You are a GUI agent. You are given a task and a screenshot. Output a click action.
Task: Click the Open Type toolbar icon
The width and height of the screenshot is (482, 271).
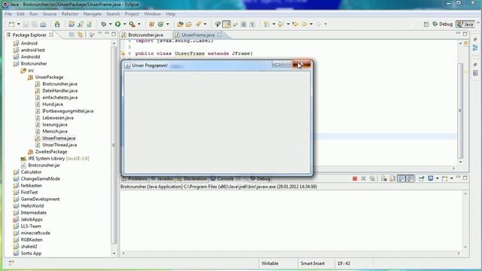(x=180, y=24)
